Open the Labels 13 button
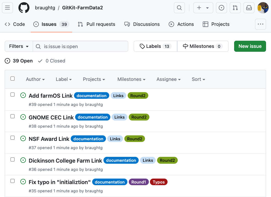Viewport: 271px width, 197px height. [x=155, y=46]
